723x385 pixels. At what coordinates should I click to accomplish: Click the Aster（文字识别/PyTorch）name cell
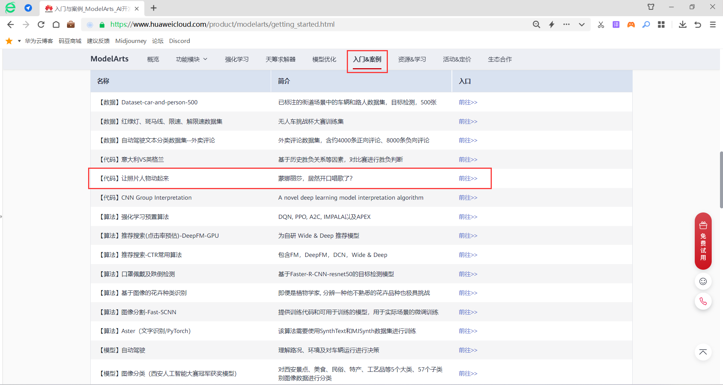click(x=180, y=331)
